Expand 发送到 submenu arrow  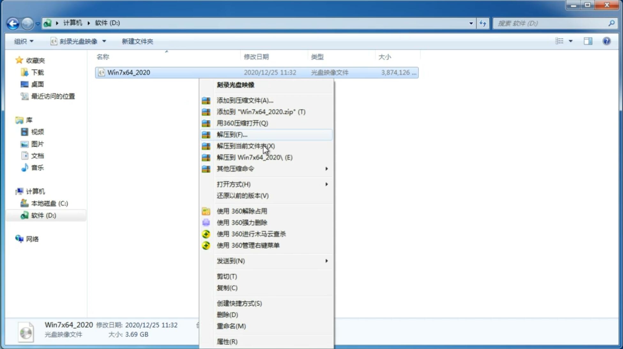click(326, 261)
